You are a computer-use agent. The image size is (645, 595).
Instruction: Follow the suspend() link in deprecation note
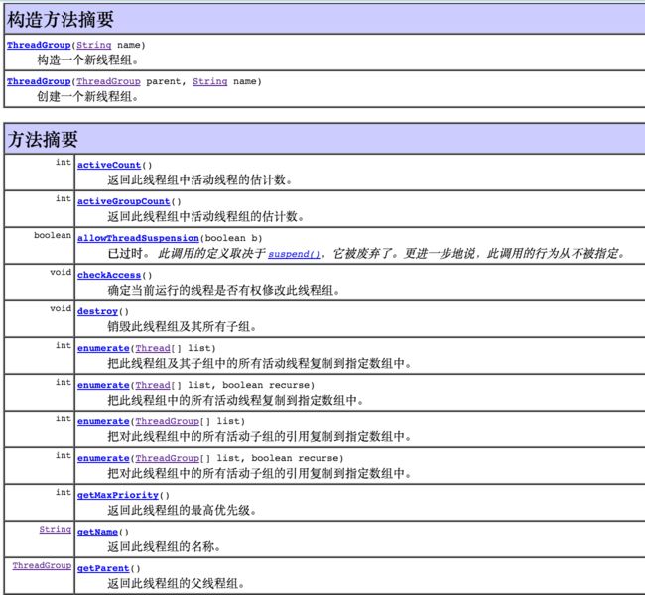coord(294,254)
